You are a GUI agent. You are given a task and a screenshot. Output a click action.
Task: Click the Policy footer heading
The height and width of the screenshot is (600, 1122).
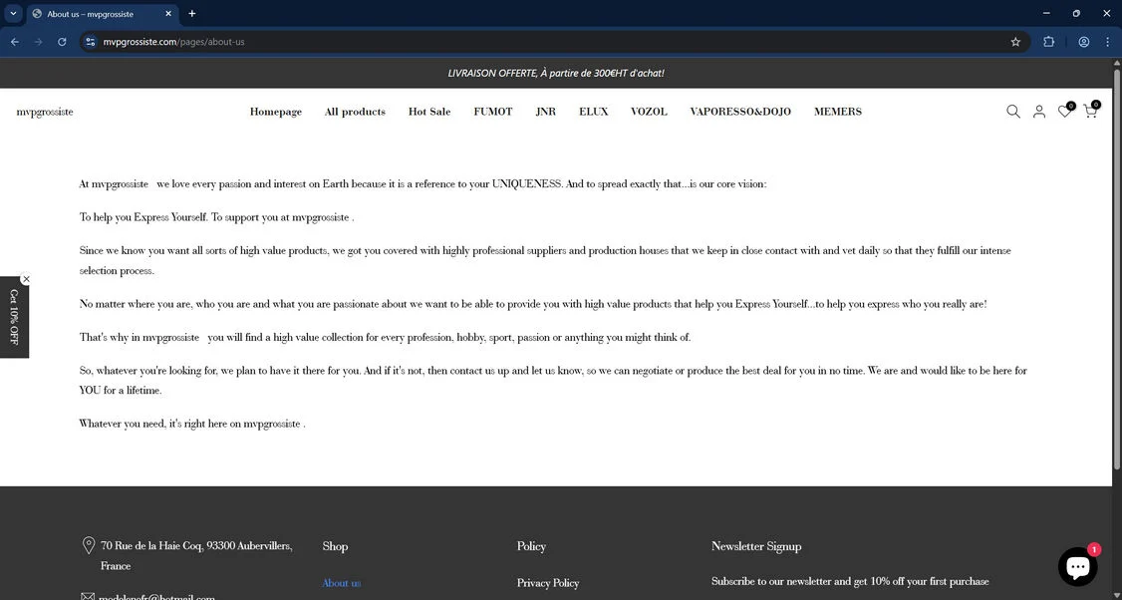click(531, 546)
